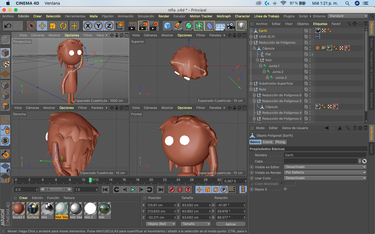Image resolution: width=375 pixels, height=234 pixels.
Task: Open the Objeto (Rel) dropdown
Action: (161, 224)
